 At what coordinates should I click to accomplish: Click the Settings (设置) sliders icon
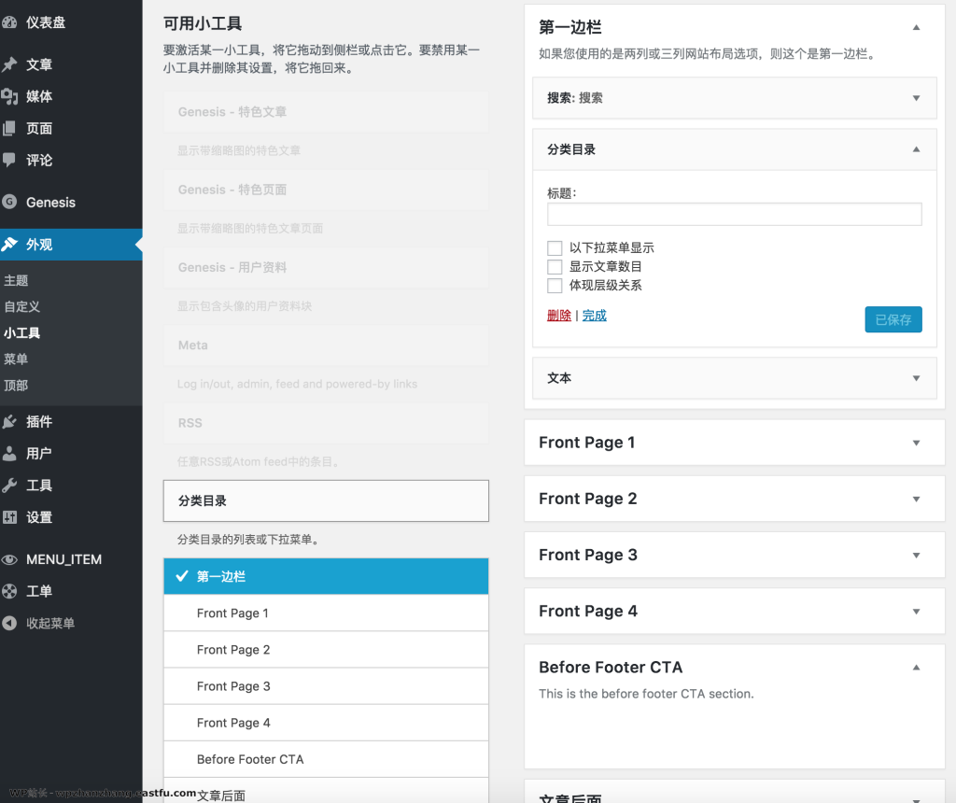(x=9, y=517)
